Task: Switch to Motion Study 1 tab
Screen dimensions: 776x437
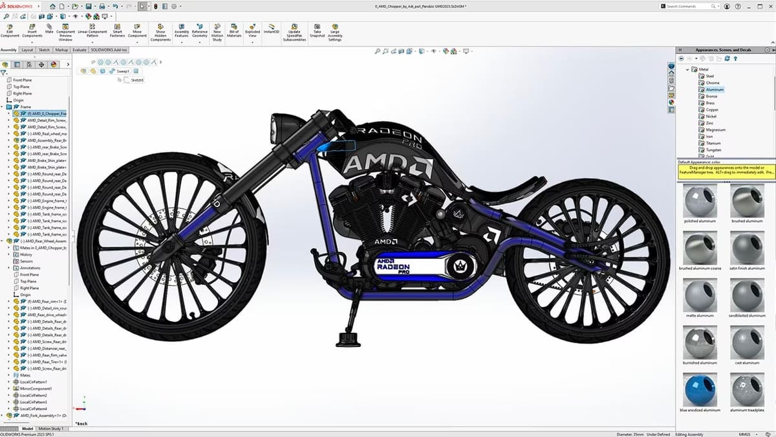Action: coord(52,429)
